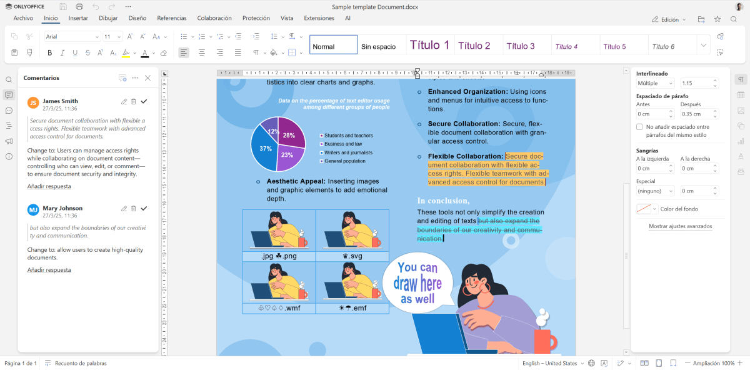
Task: Click the add comment icon in Comentarios header
Action: (122, 78)
